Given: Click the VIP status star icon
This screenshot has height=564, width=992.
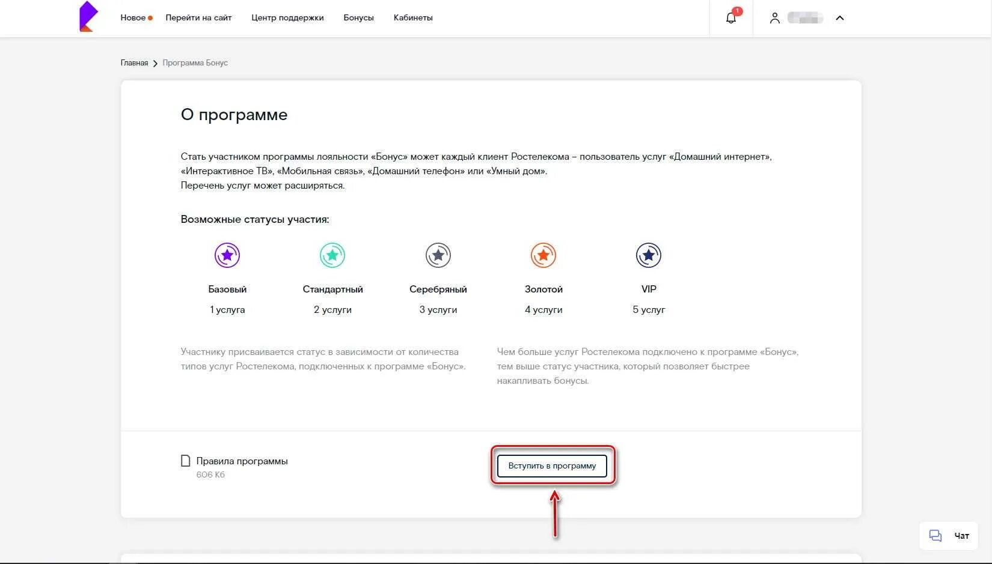Looking at the screenshot, I should point(649,255).
